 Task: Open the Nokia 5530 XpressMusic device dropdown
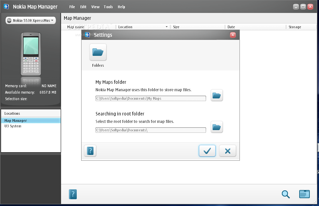[x=31, y=20]
